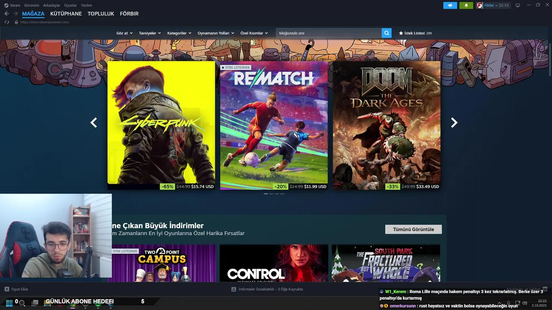Click the $15.74 USD Cyberpunk price
This screenshot has width=552, height=310.
202,187
